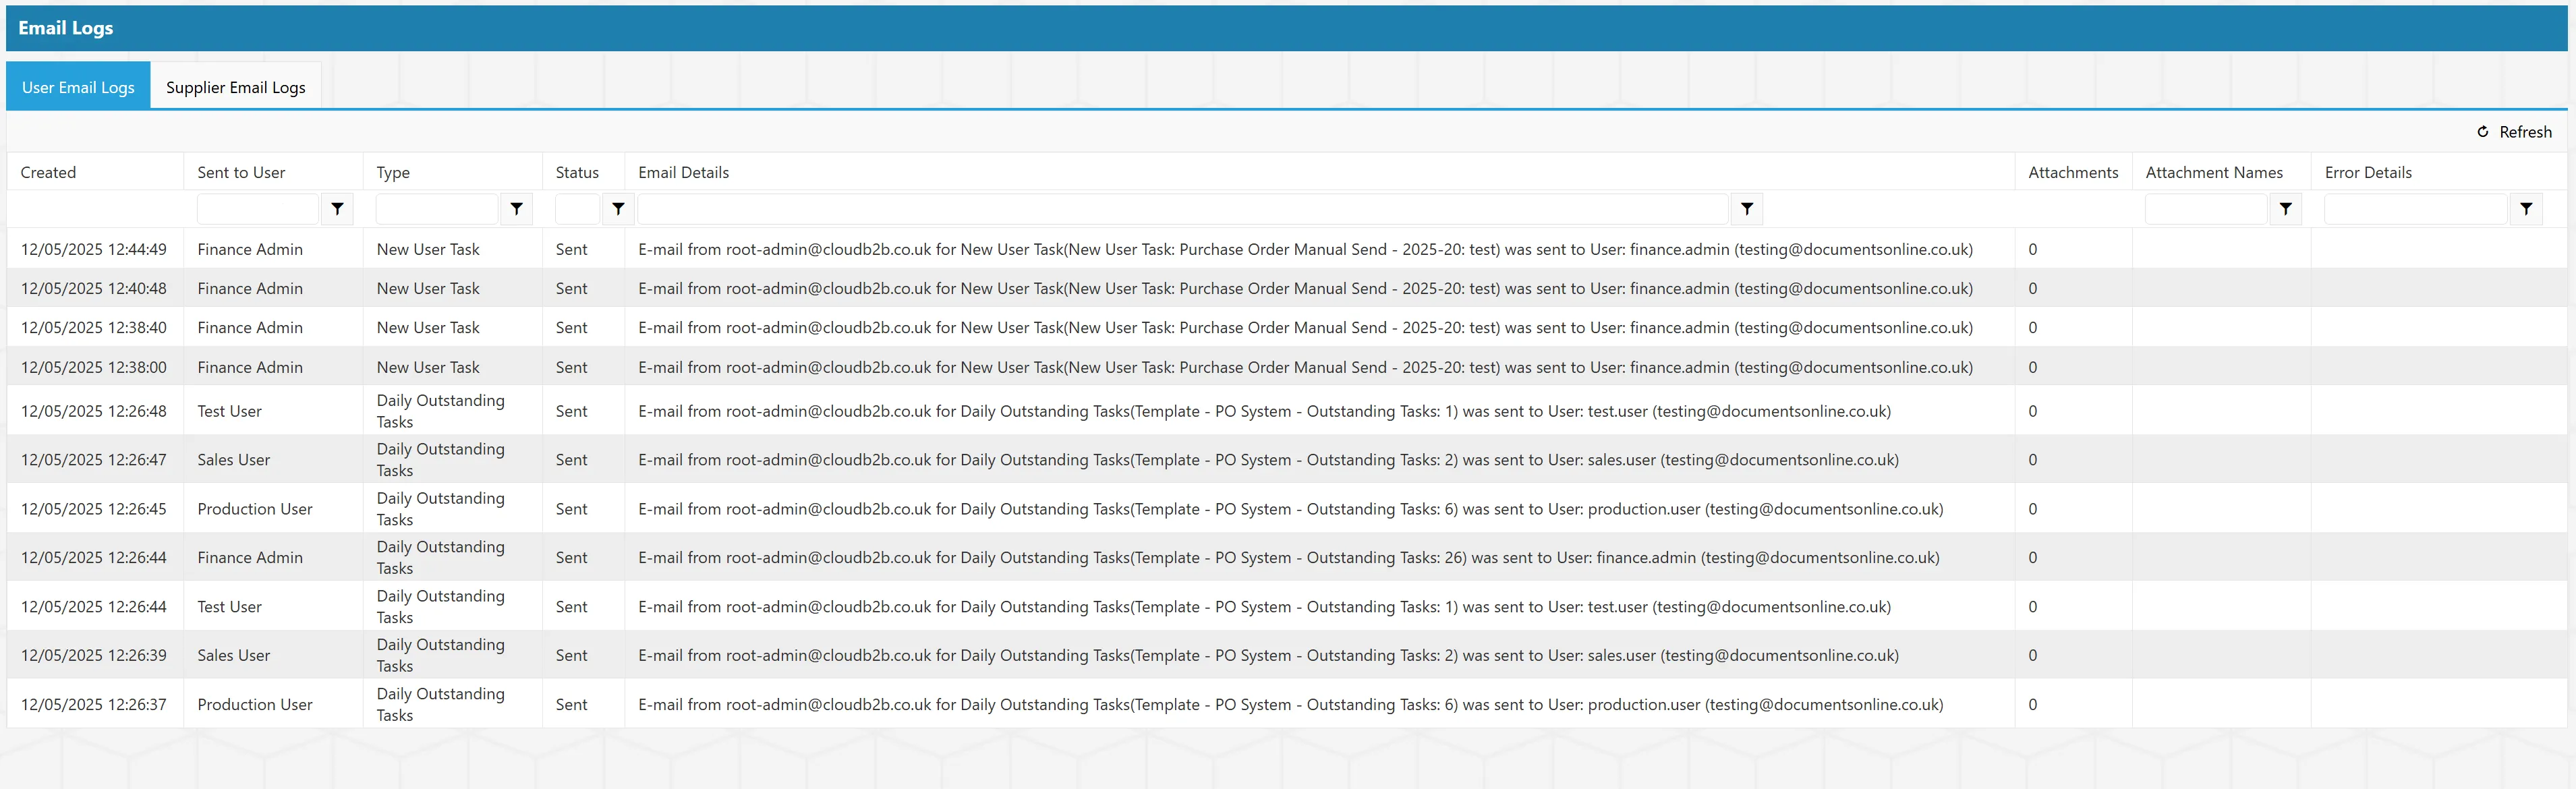The height and width of the screenshot is (789, 2576).
Task: Select the row created 12/05/2025 12:44:49
Action: coord(1287,249)
